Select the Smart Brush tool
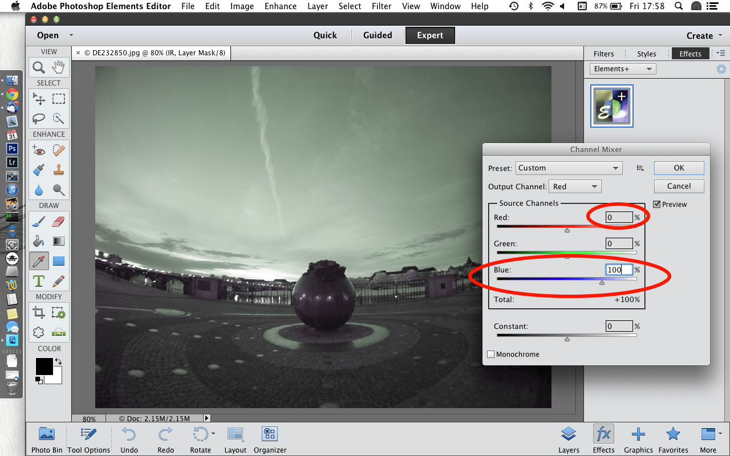 tap(39, 170)
